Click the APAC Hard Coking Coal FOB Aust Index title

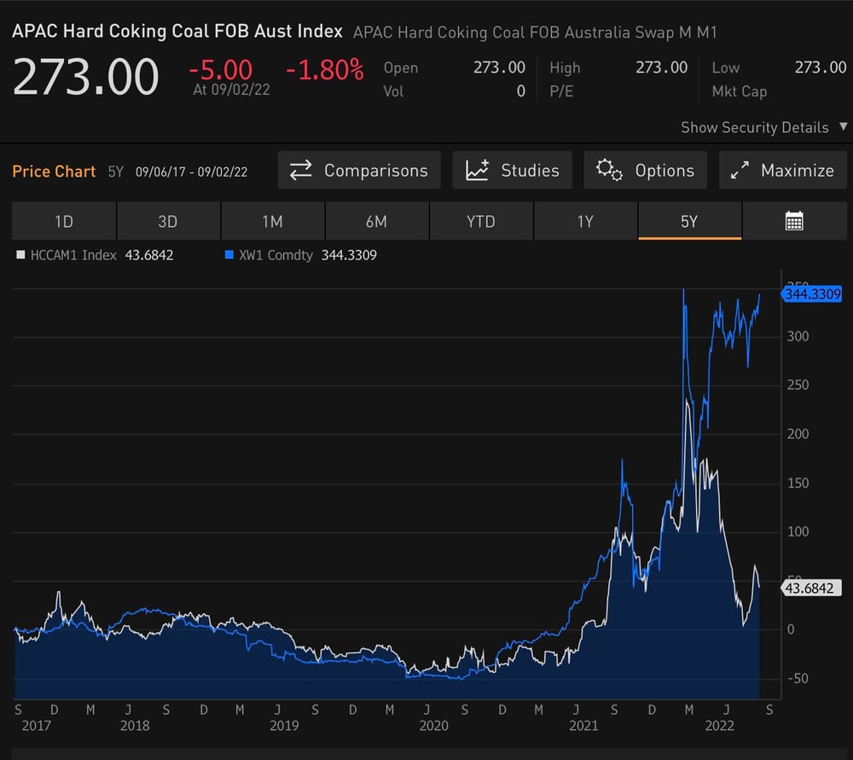coord(177,31)
